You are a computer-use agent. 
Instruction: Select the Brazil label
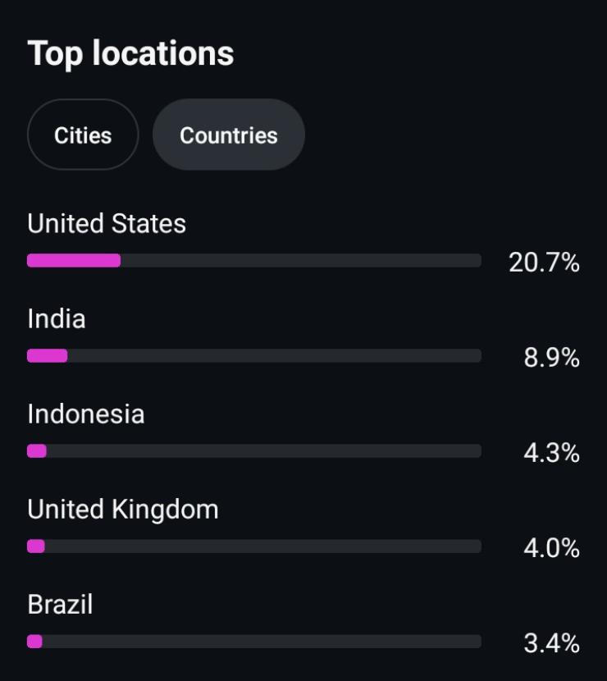(61, 604)
